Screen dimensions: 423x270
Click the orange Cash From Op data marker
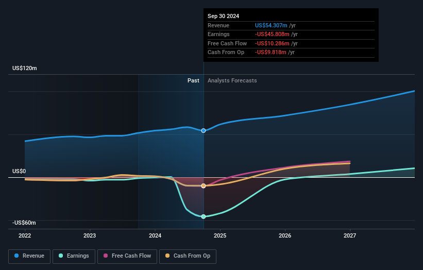point(204,186)
